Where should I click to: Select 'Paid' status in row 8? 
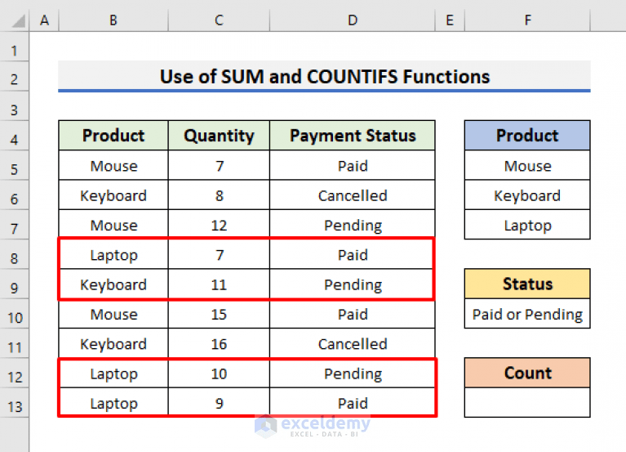click(352, 254)
